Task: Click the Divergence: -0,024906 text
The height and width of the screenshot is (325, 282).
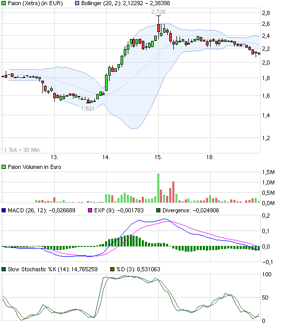Action: (x=191, y=211)
